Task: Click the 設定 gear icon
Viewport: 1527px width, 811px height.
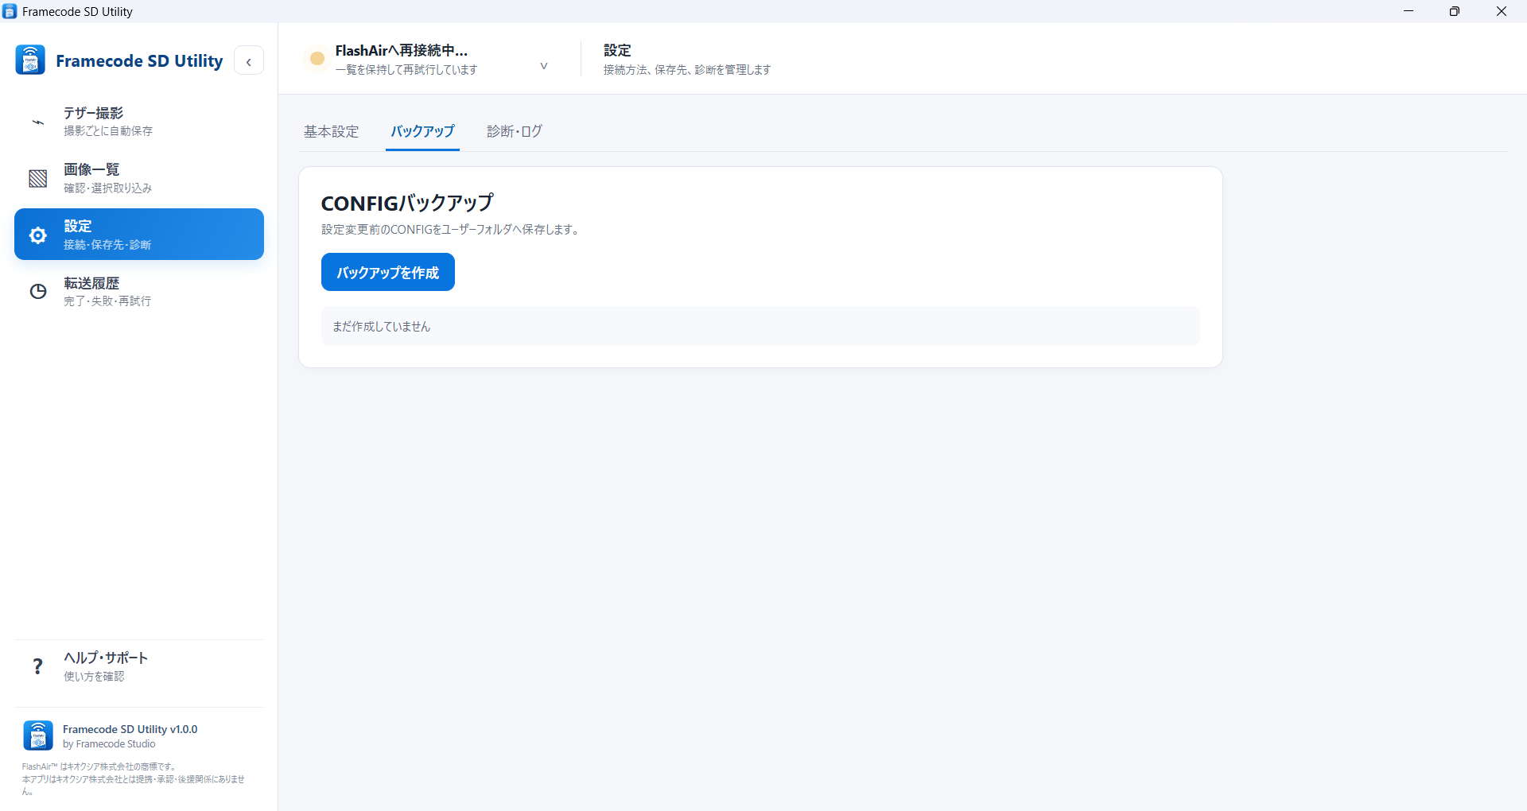Action: point(37,235)
